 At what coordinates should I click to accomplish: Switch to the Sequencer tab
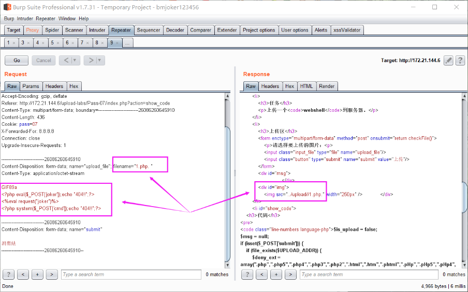pyautogui.click(x=149, y=30)
